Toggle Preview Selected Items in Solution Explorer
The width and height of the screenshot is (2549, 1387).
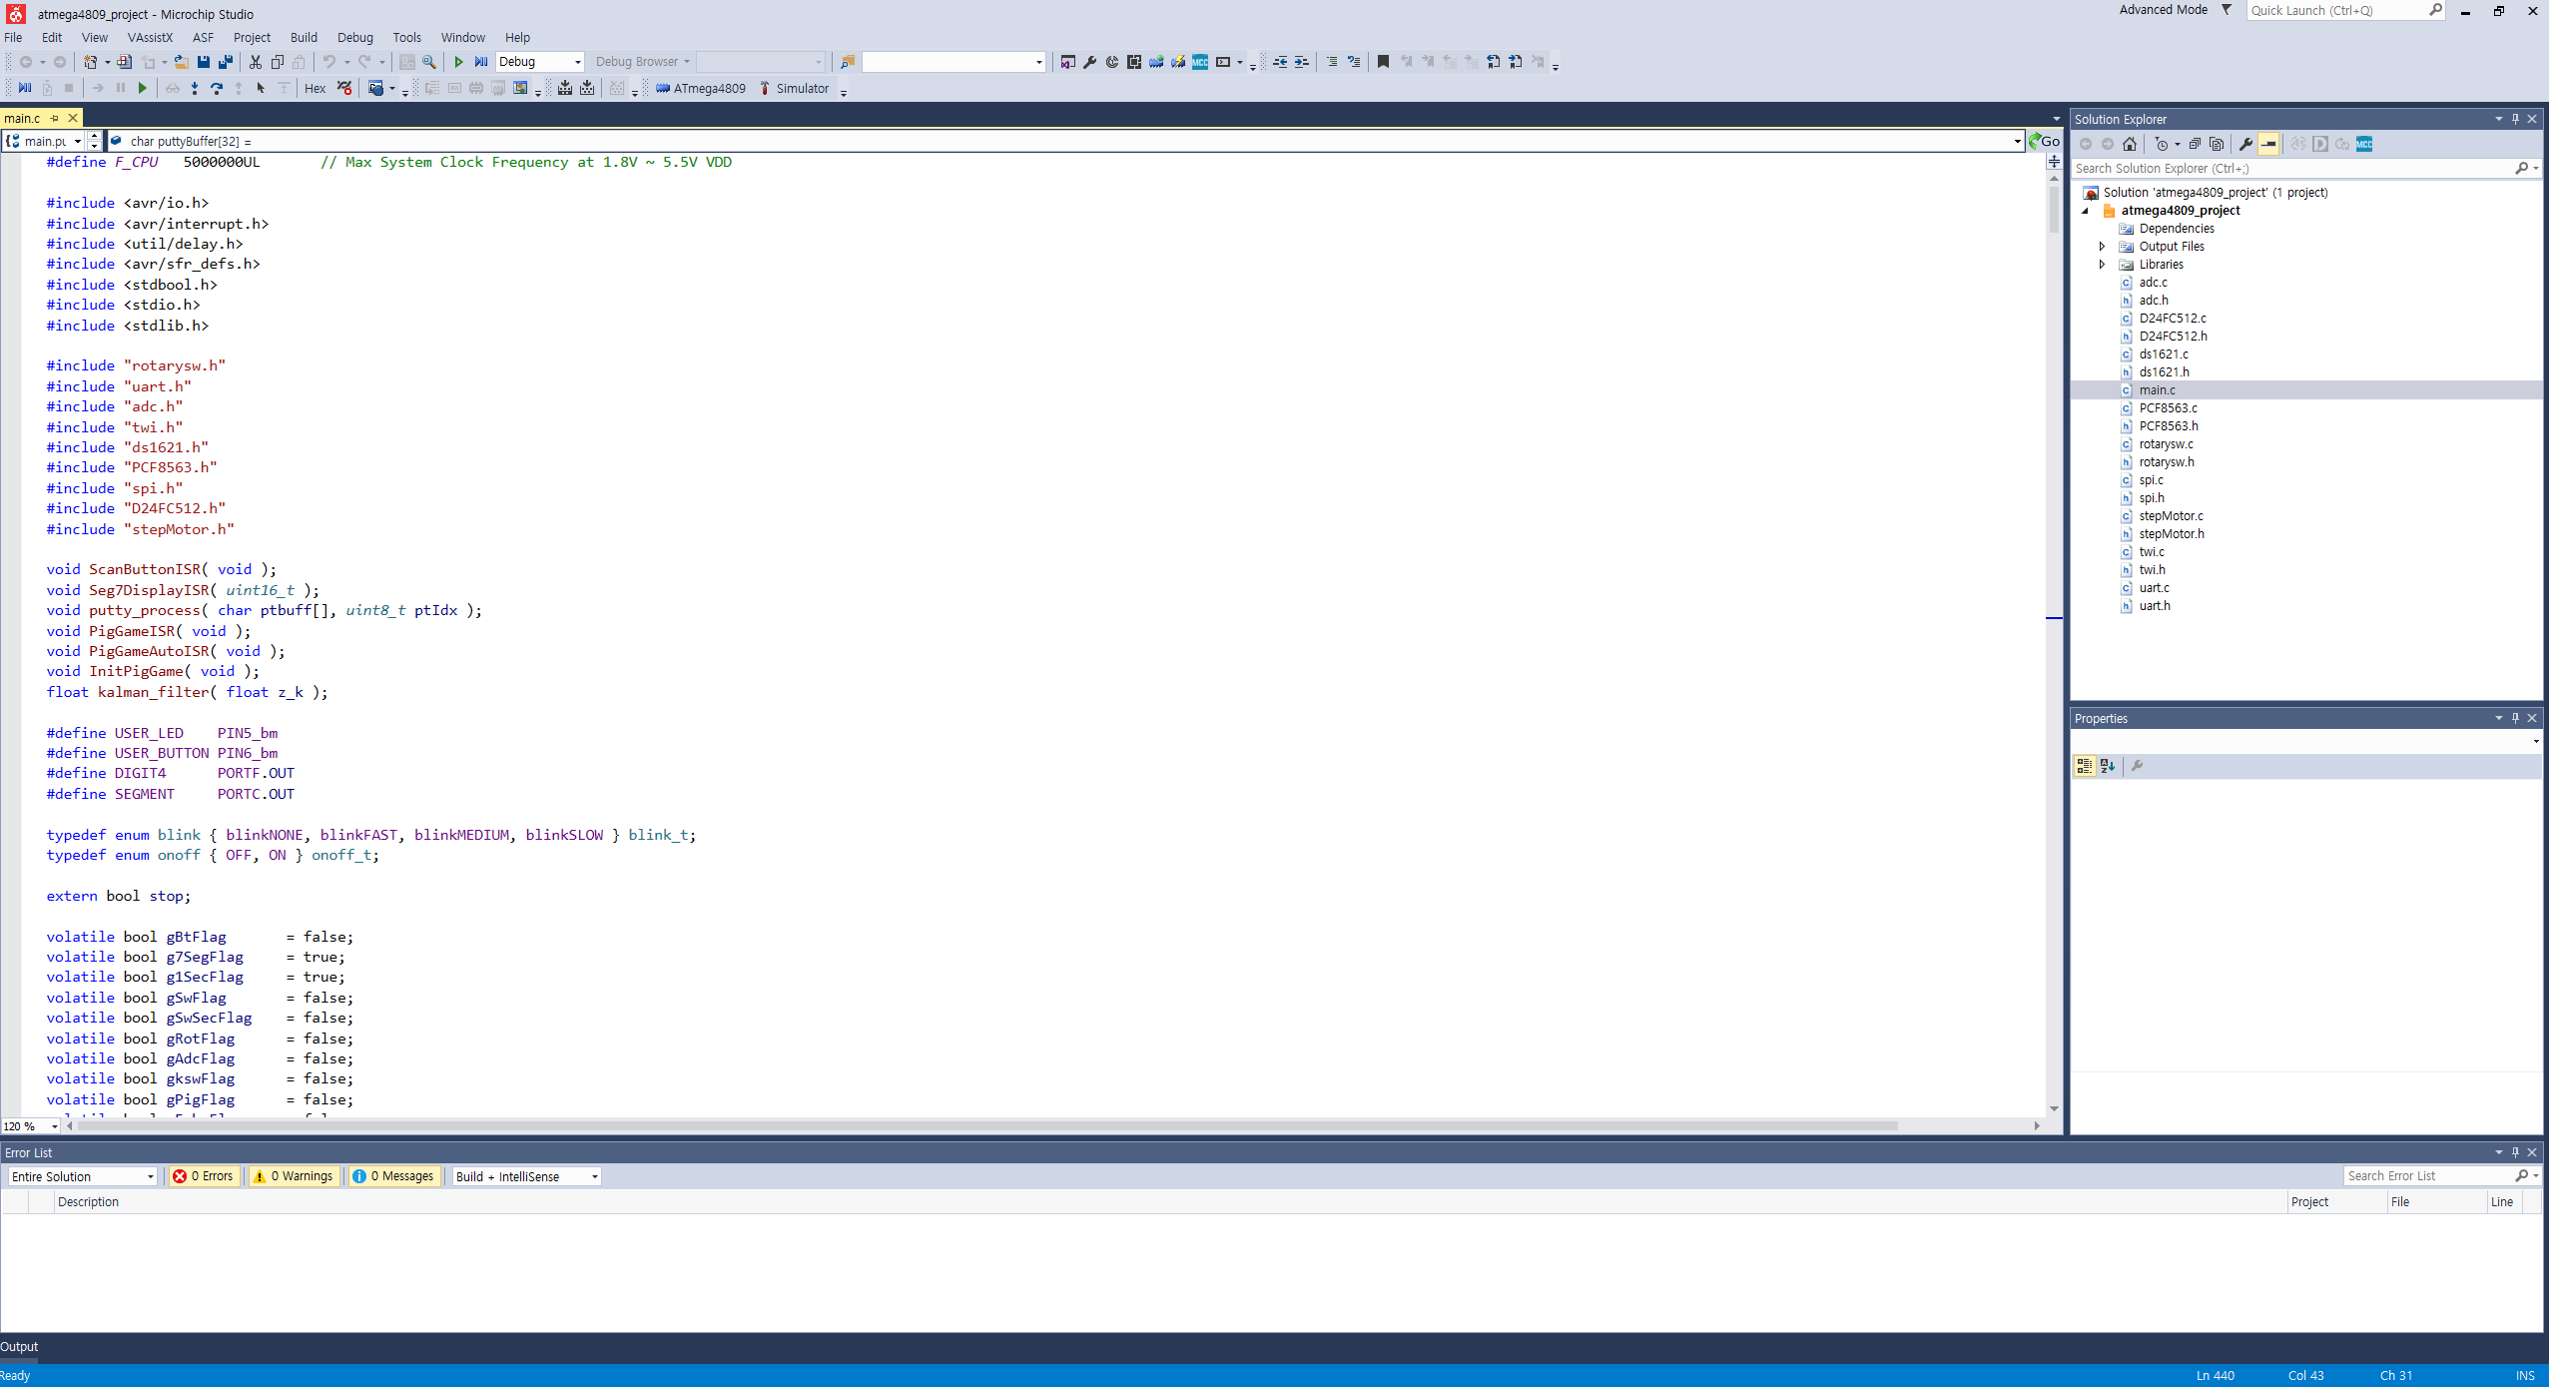[x=2268, y=144]
